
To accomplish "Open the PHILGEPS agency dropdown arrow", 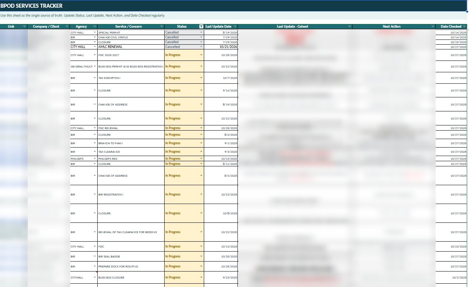I will click(x=95, y=159).
